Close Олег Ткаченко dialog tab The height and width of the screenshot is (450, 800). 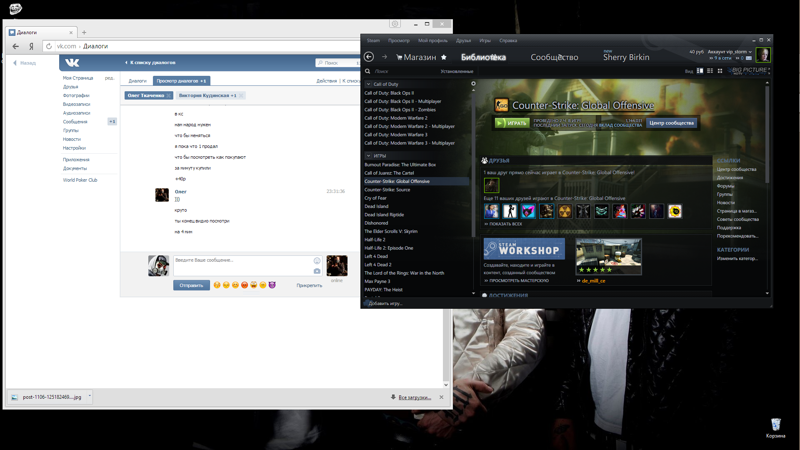tap(168, 95)
